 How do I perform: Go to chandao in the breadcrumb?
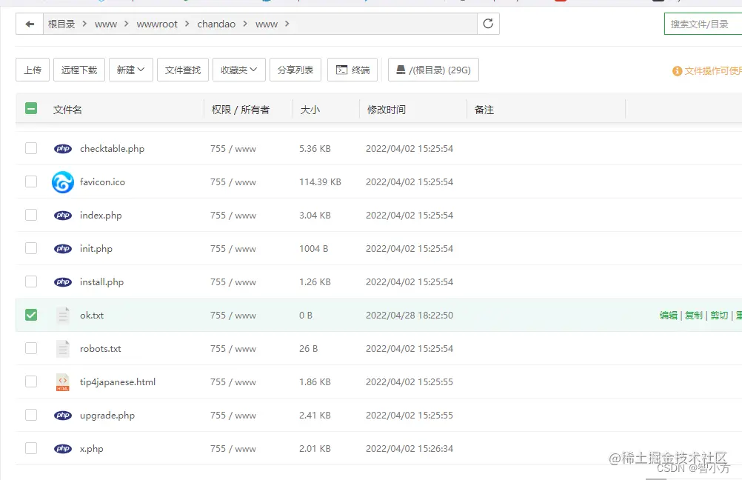(216, 24)
